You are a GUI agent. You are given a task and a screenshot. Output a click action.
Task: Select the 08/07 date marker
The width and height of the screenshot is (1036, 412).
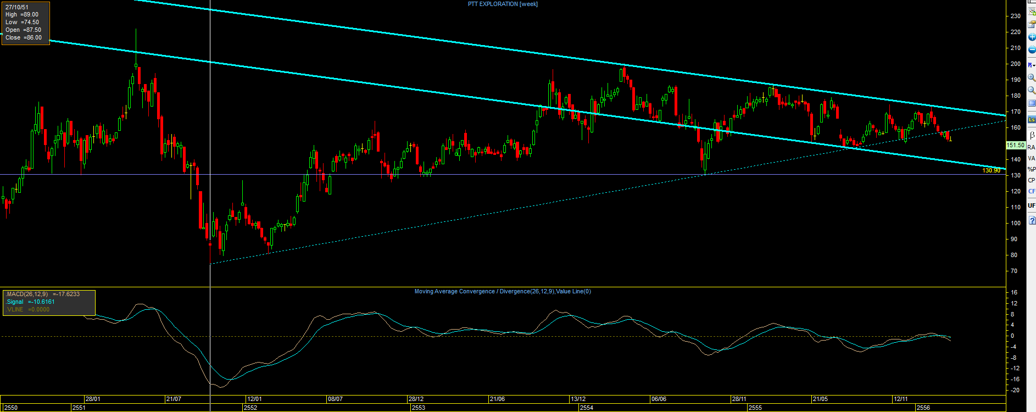click(x=335, y=399)
